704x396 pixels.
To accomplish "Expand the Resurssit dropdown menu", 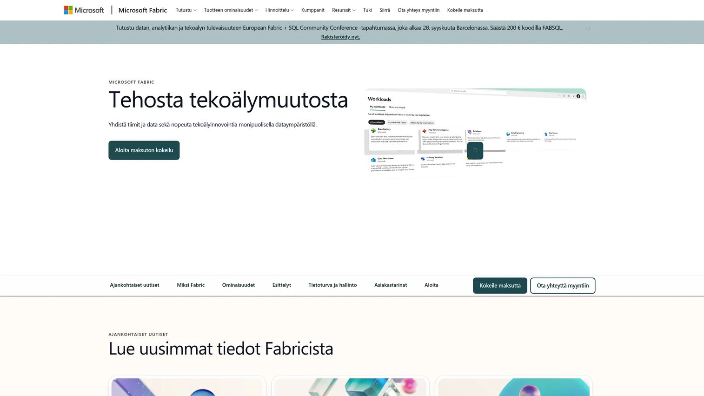I will pos(344,10).
